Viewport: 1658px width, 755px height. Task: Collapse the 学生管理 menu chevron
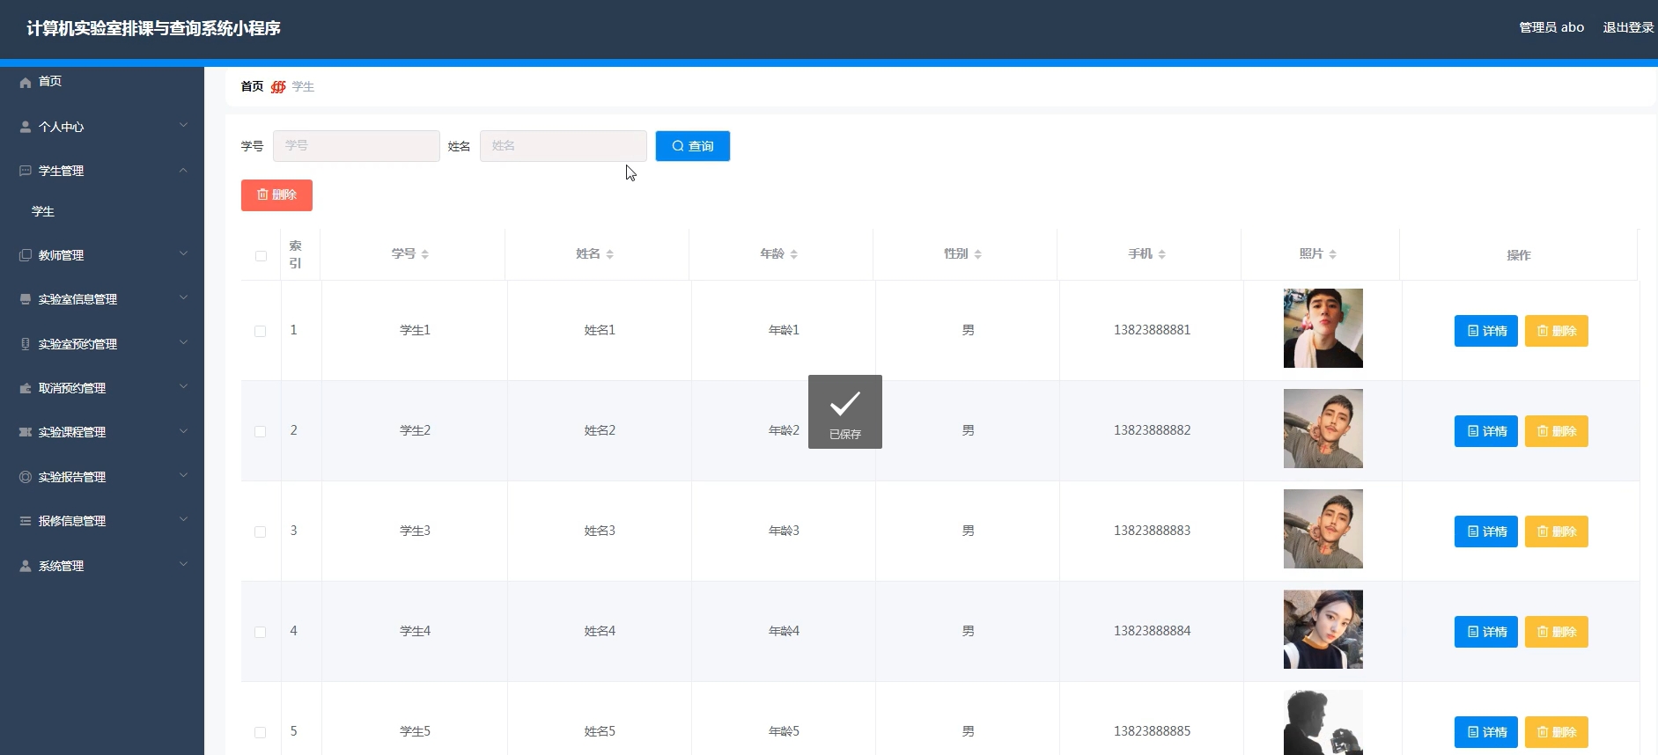(x=183, y=170)
